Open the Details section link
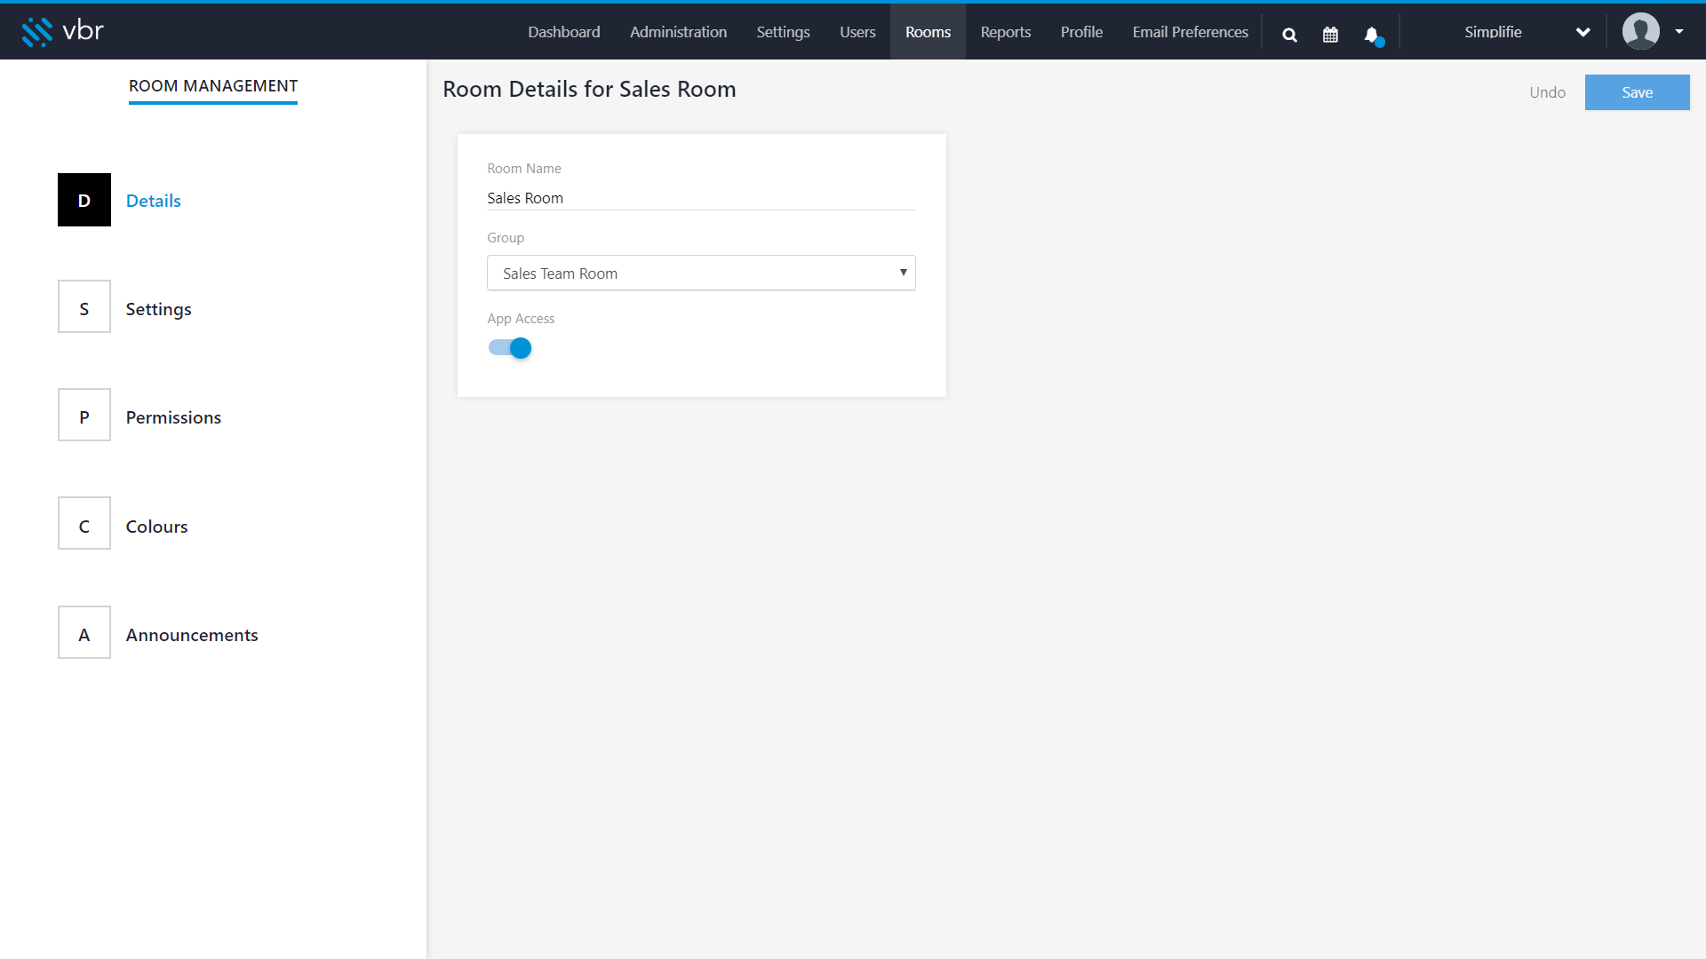The height and width of the screenshot is (959, 1706). (154, 201)
